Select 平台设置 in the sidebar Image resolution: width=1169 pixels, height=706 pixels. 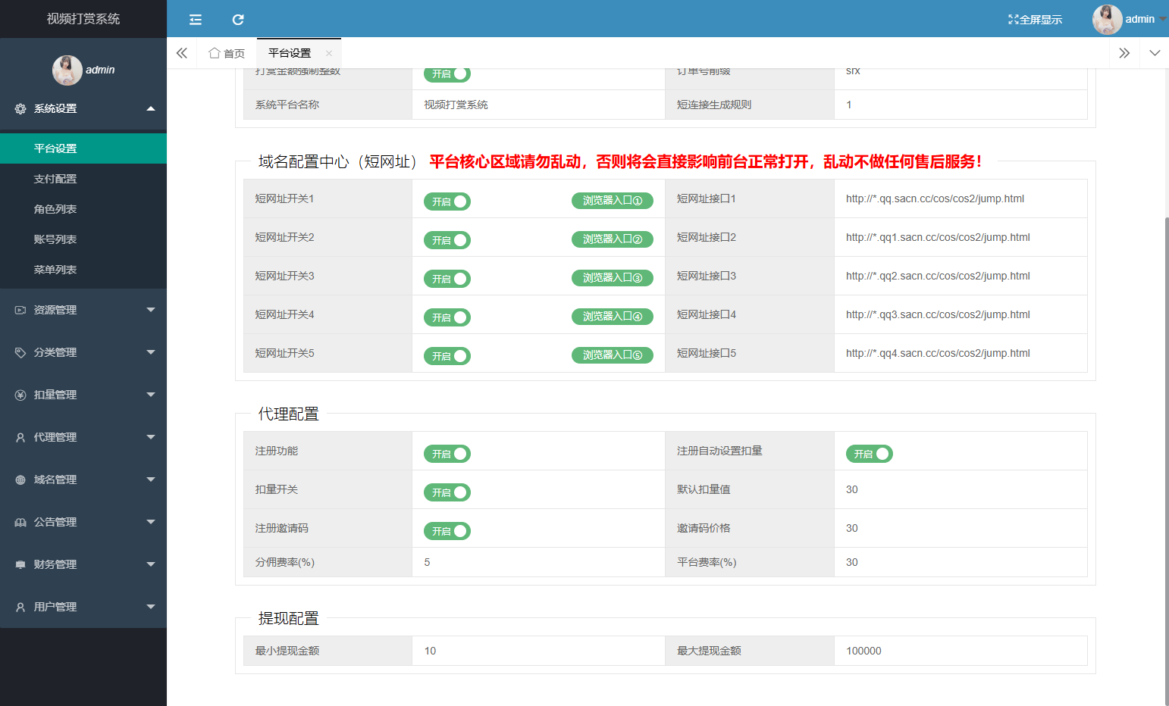[83, 148]
